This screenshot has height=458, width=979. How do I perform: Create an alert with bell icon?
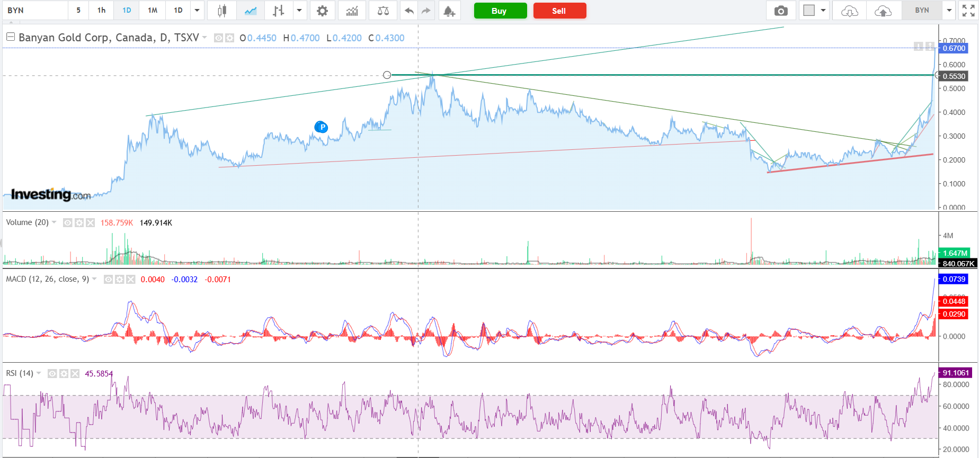tap(449, 11)
